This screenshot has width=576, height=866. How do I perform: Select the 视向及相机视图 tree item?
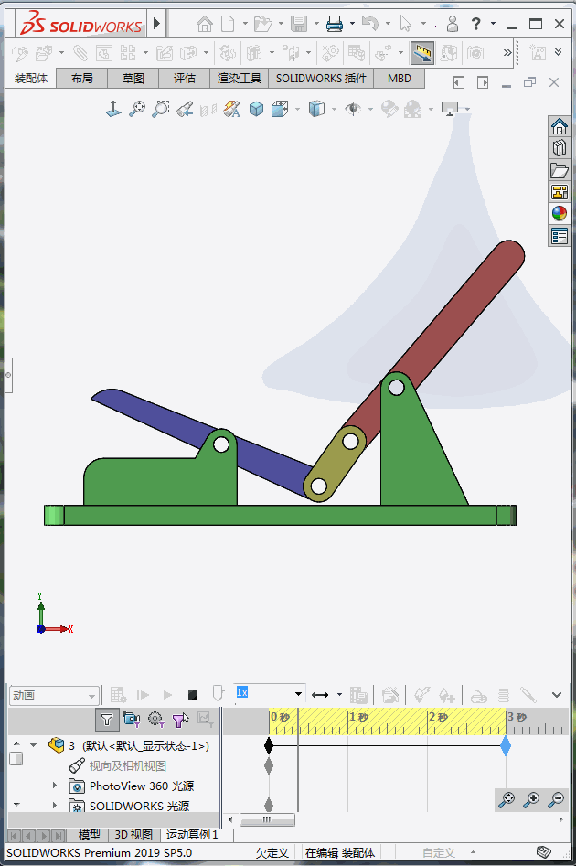pos(127,765)
